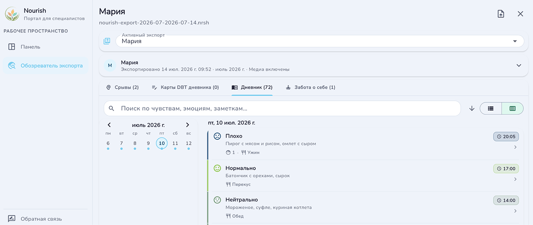Screen dimensions: 533x225
Task: Click the search magnifier icon
Action: 111,109
